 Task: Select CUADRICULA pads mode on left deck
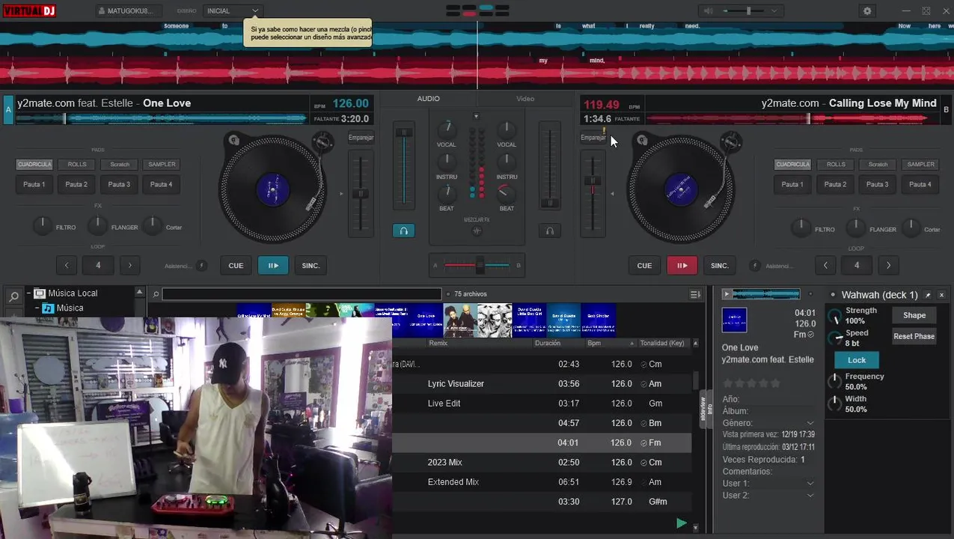(34, 164)
